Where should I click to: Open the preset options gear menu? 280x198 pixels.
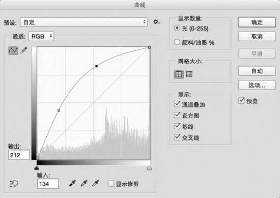pos(157,22)
